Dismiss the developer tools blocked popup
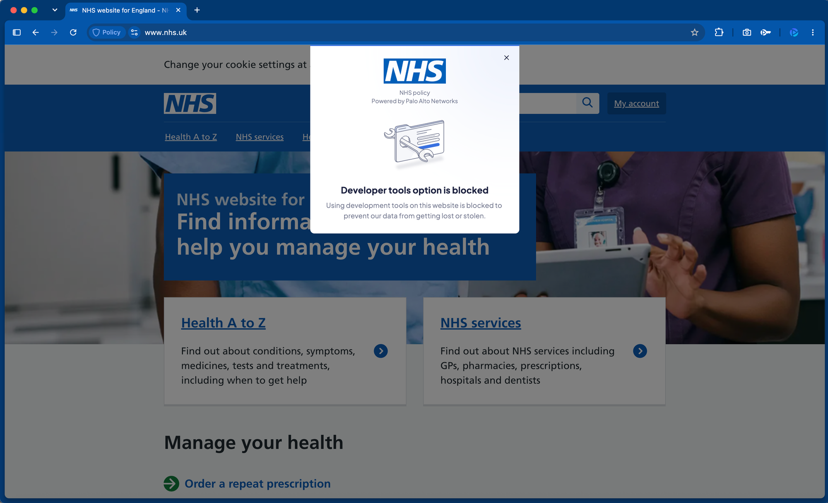The image size is (828, 503). coord(506,57)
